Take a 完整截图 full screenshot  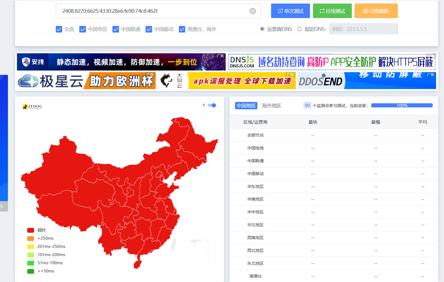tap(376, 11)
